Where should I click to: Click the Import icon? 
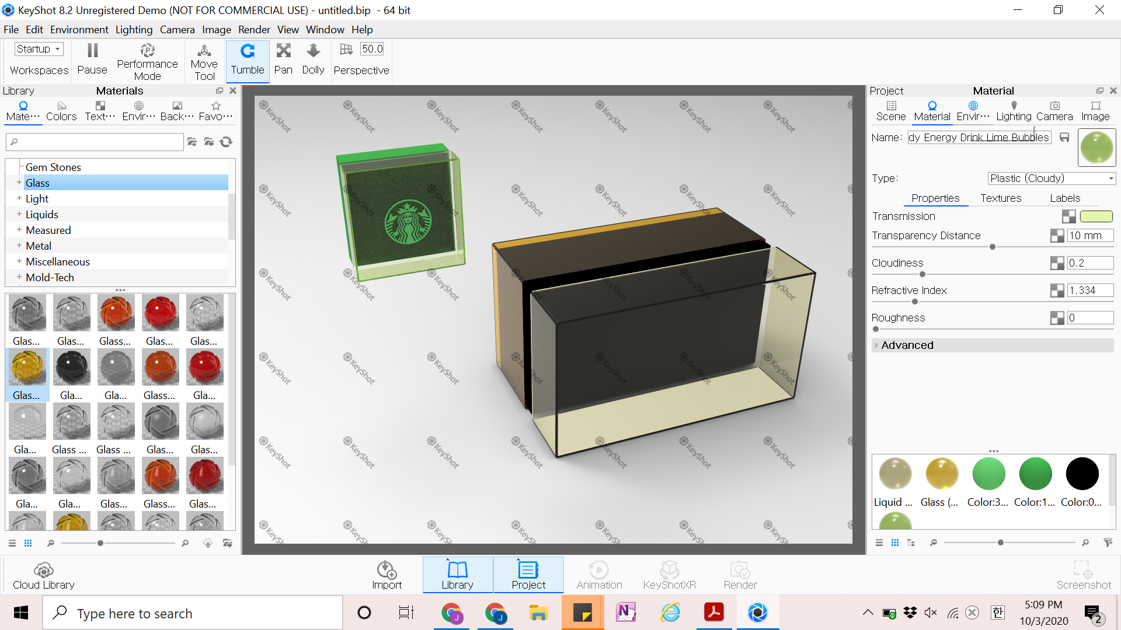[x=387, y=575]
